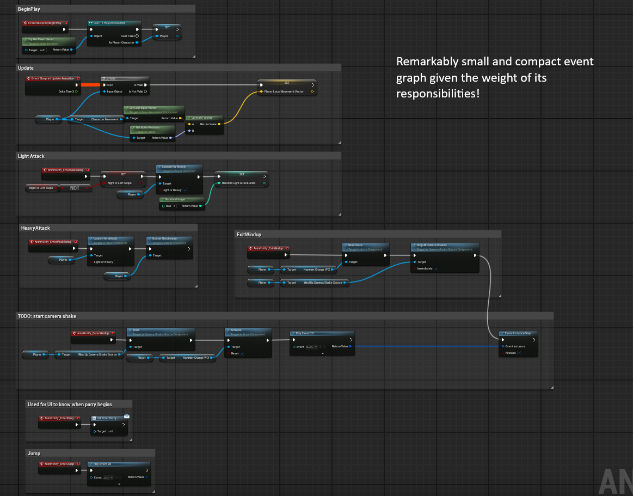Uncheck Light or Heavy in Light Attack's Launch for Attack
The width and height of the screenshot is (633, 496).
pos(185,190)
